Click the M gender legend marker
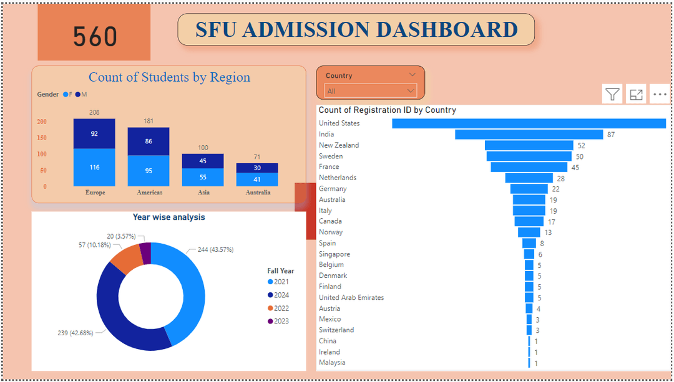674x382 pixels. click(78, 95)
